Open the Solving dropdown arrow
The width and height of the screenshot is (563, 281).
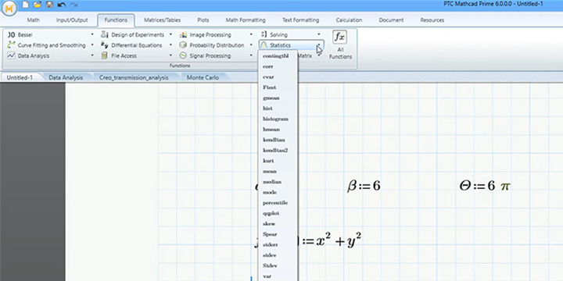click(319, 35)
